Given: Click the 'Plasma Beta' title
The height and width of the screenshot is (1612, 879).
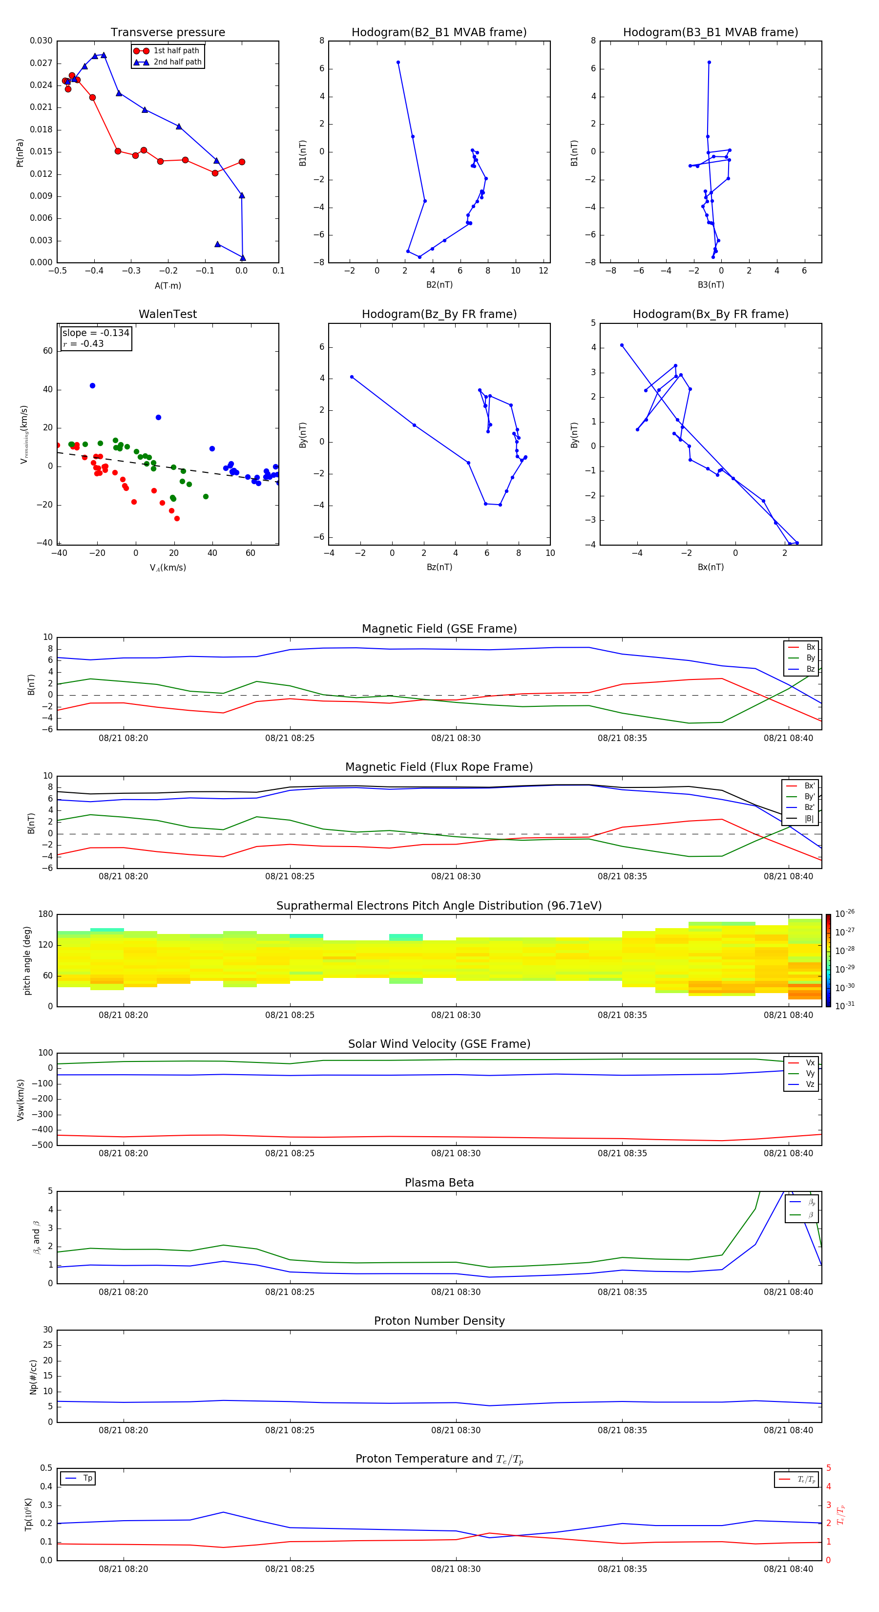Looking at the screenshot, I should point(439,1183).
